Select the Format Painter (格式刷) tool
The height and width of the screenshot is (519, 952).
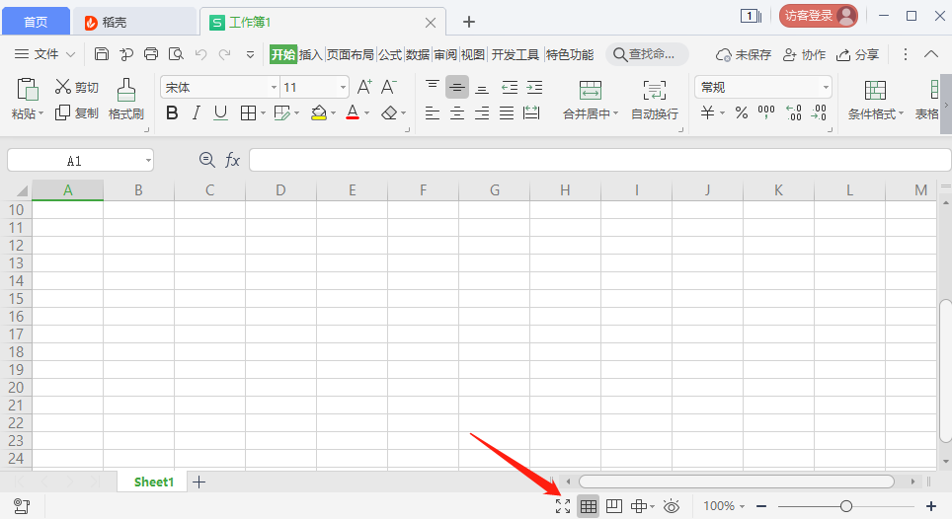126,100
